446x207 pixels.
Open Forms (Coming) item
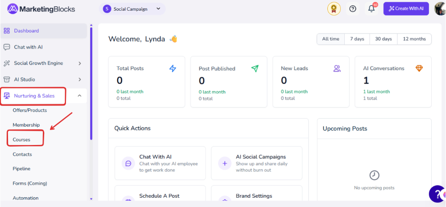point(30,183)
